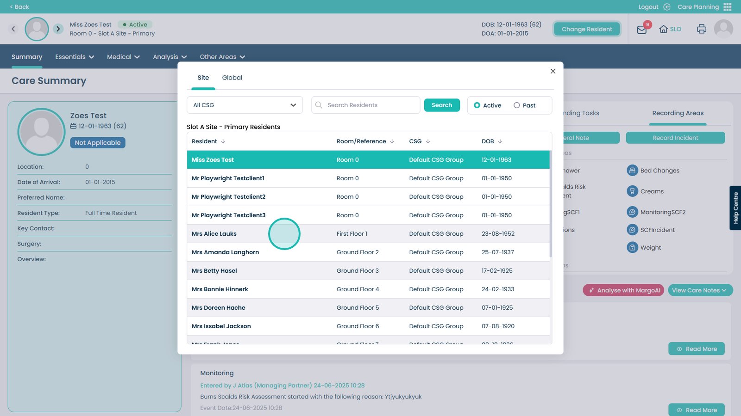The height and width of the screenshot is (416, 741).
Task: Click the Weight recording icon
Action: pos(632,247)
